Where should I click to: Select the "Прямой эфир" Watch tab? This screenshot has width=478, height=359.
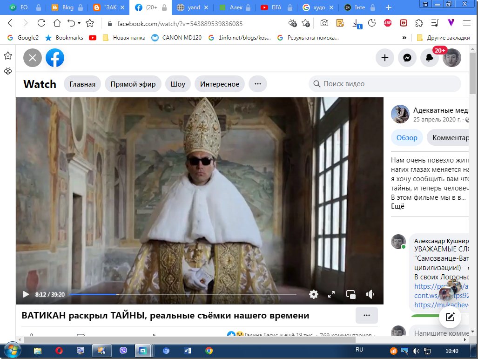tap(133, 84)
